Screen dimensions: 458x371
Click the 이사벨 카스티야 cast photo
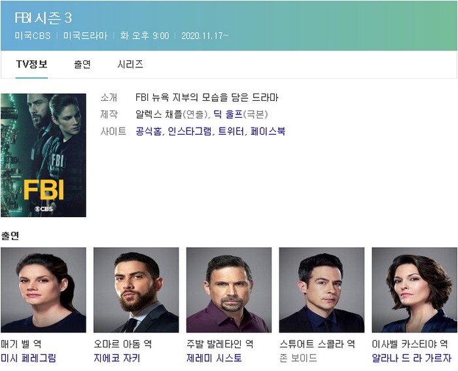(414, 290)
